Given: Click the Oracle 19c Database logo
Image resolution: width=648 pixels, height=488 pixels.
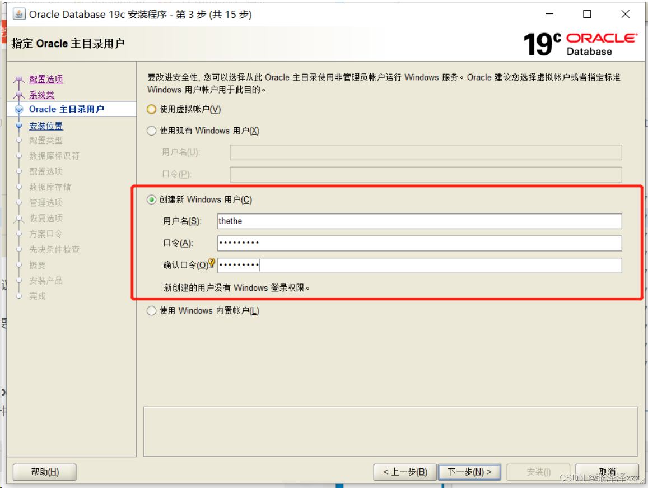Looking at the screenshot, I should 580,44.
